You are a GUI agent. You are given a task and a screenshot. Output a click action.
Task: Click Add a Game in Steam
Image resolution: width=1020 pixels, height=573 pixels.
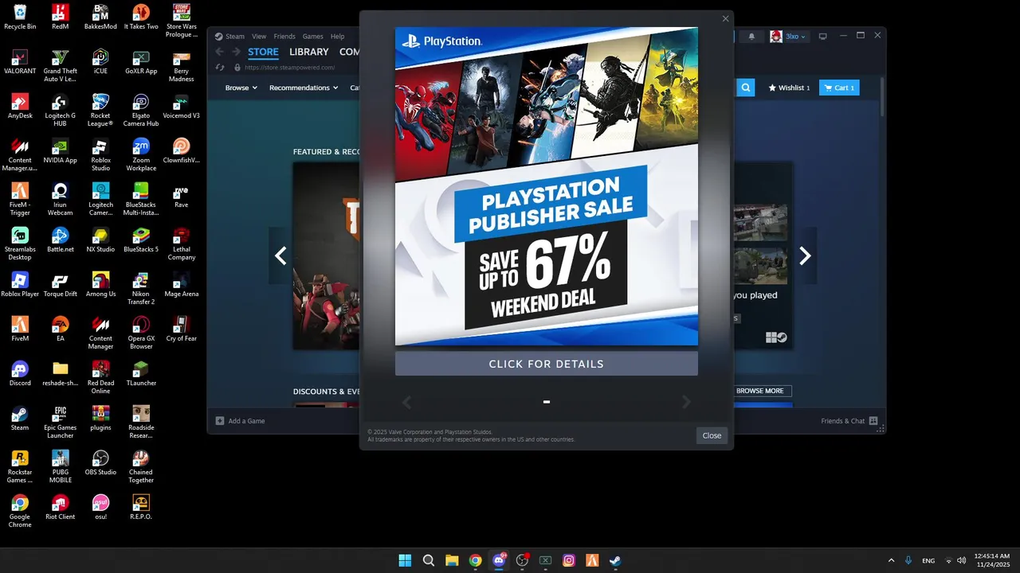pyautogui.click(x=240, y=421)
